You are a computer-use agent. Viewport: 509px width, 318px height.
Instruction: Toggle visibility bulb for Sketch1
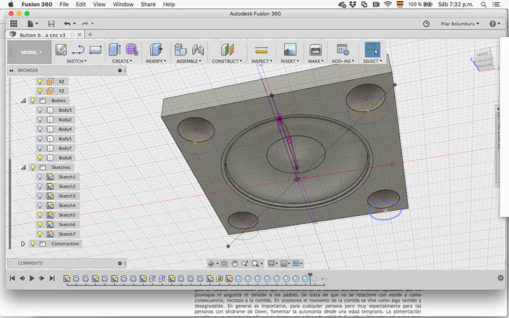(x=40, y=177)
